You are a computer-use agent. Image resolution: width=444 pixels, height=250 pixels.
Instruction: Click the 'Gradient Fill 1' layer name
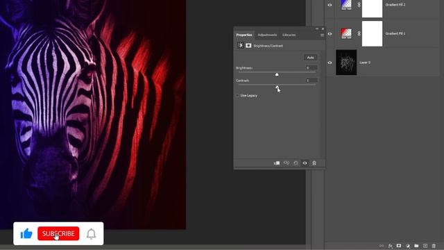[x=395, y=33]
